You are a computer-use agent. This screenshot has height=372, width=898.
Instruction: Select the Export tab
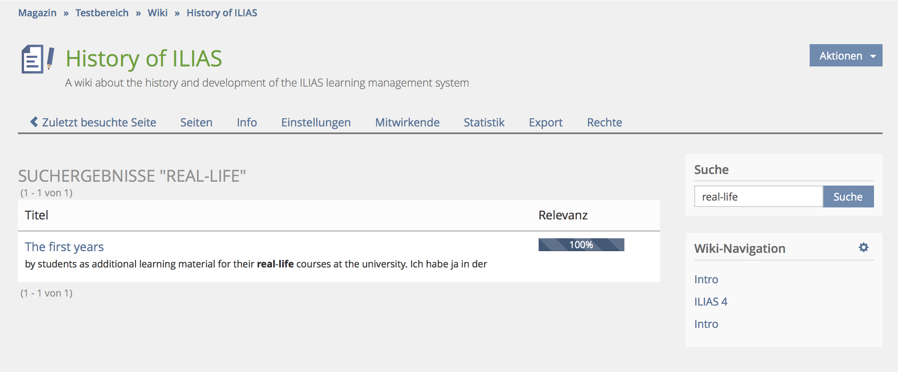[545, 123]
